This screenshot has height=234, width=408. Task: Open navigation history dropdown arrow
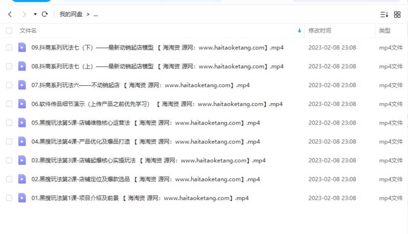pos(35,14)
